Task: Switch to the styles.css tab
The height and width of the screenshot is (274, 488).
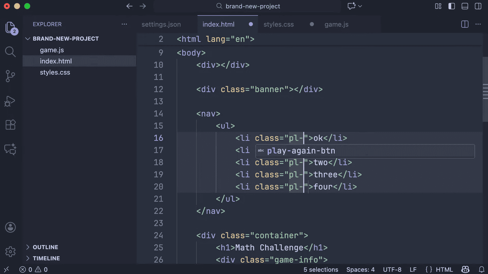Action: (279, 24)
